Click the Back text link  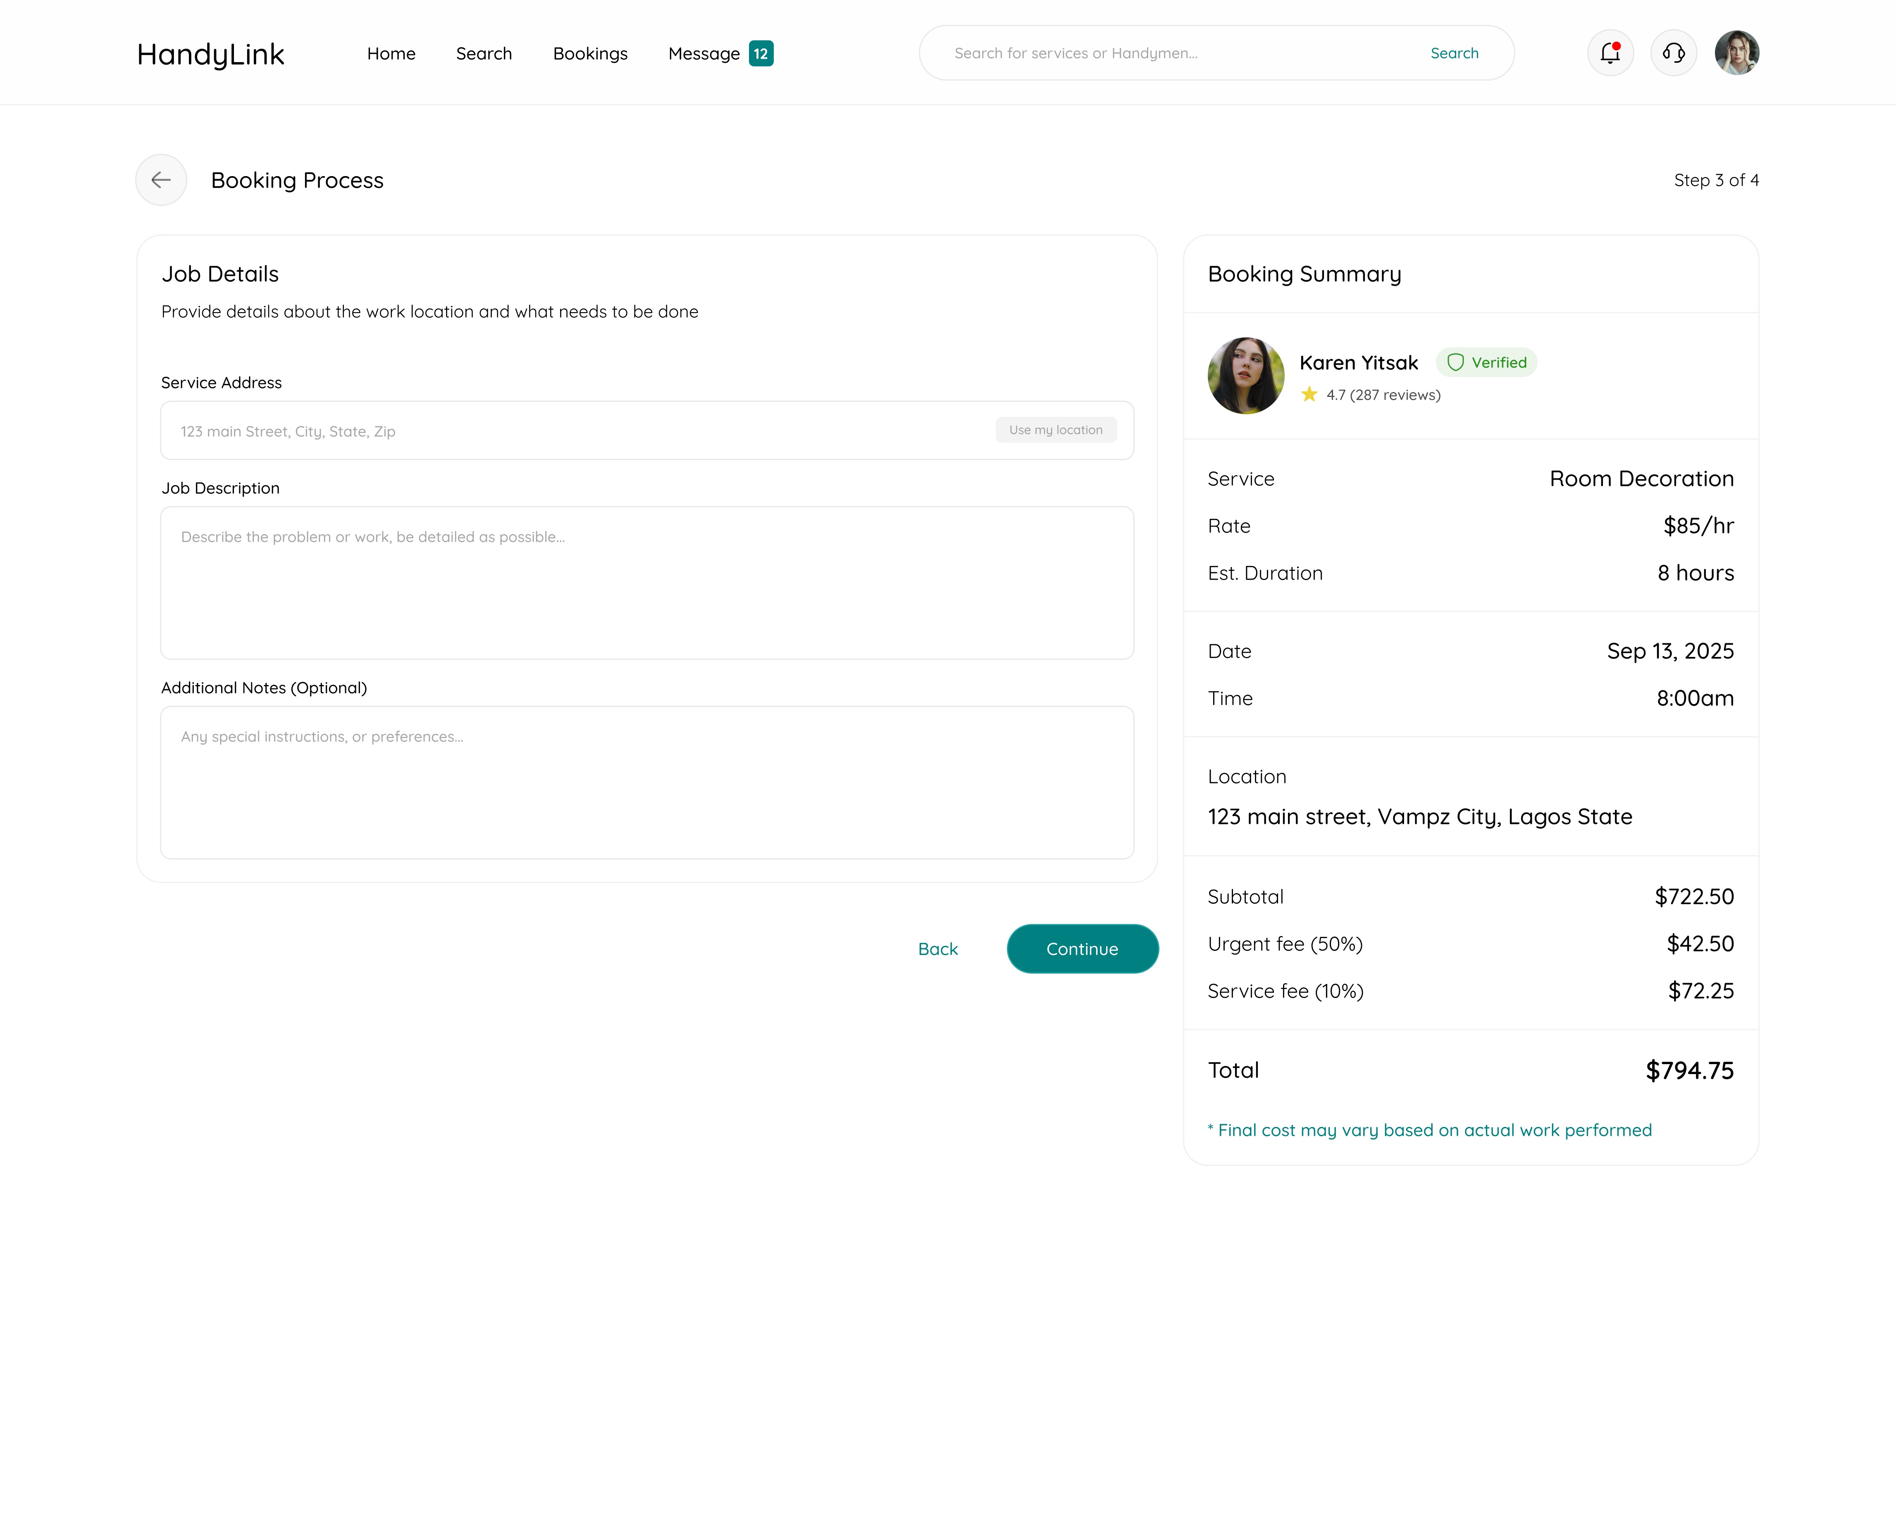click(937, 948)
